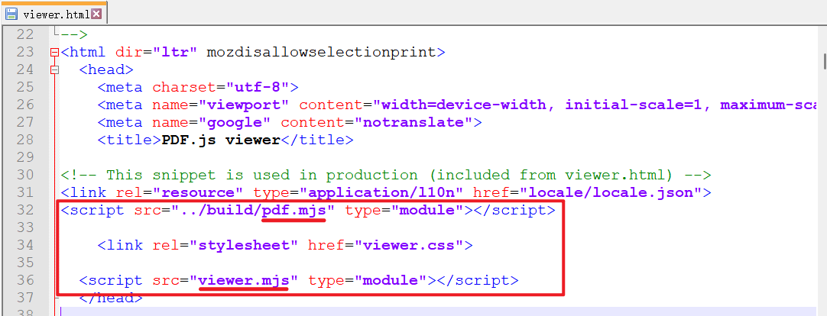The width and height of the screenshot is (827, 316).
Task: Click line number 32 in the margin
Action: 25,210
